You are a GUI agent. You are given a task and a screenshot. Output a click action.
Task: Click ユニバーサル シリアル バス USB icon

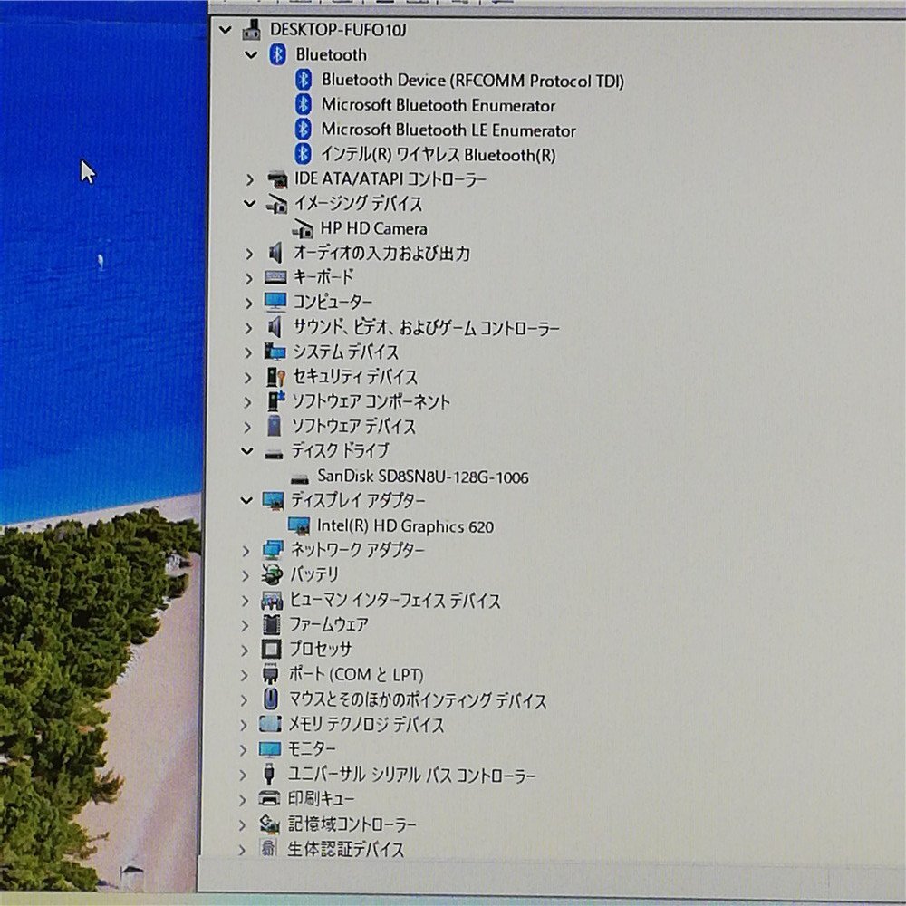pos(269,773)
